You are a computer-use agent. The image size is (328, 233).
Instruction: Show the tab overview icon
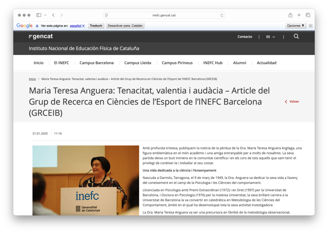[x=308, y=15]
